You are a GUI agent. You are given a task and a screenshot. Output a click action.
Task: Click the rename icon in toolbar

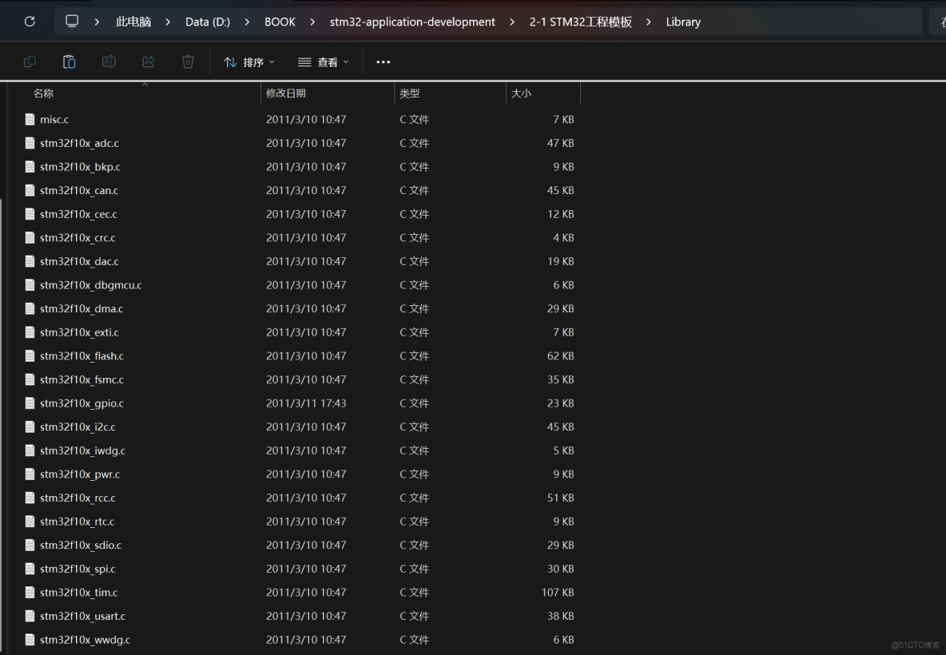click(109, 62)
